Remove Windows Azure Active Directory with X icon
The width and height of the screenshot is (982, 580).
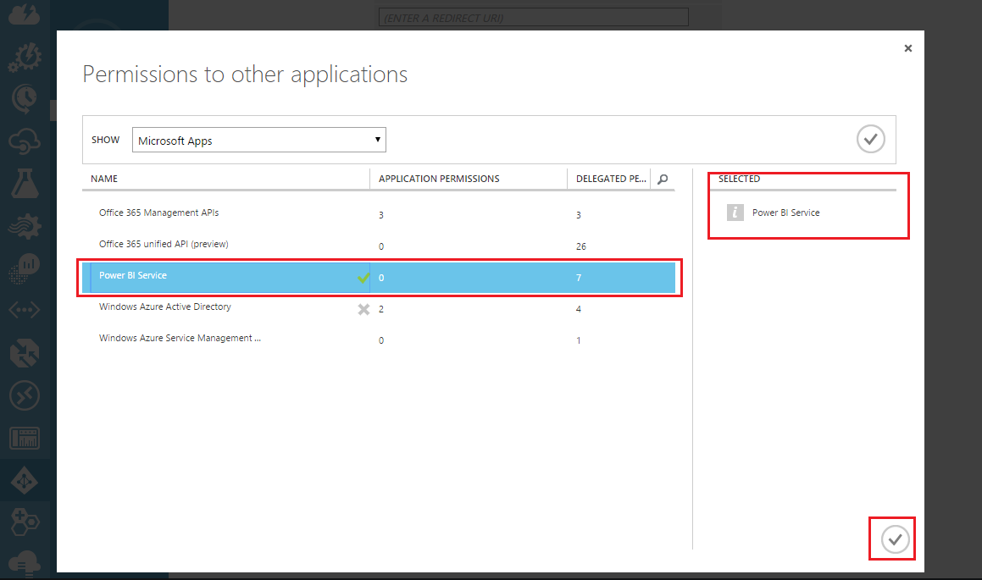coord(363,309)
